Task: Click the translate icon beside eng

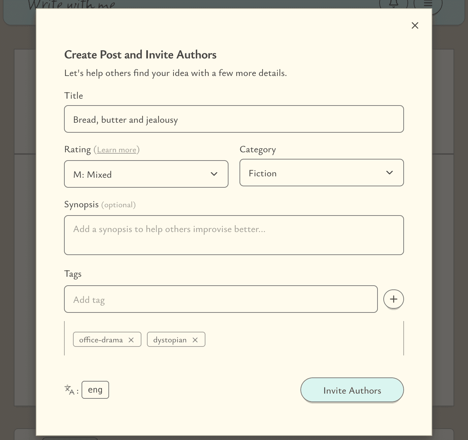Action: coord(70,389)
